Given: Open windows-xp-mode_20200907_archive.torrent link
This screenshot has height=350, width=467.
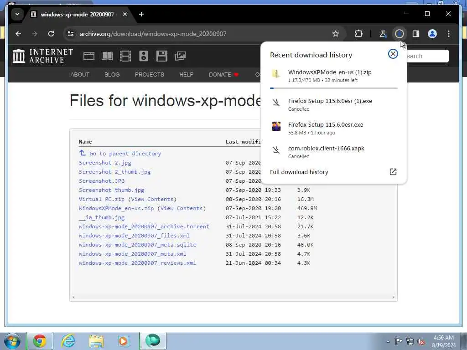Looking at the screenshot, I should click(144, 227).
